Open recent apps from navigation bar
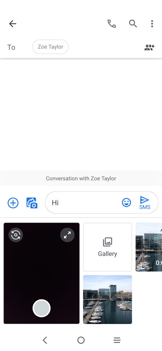Viewport: 162px width, 351px height. pyautogui.click(x=117, y=340)
